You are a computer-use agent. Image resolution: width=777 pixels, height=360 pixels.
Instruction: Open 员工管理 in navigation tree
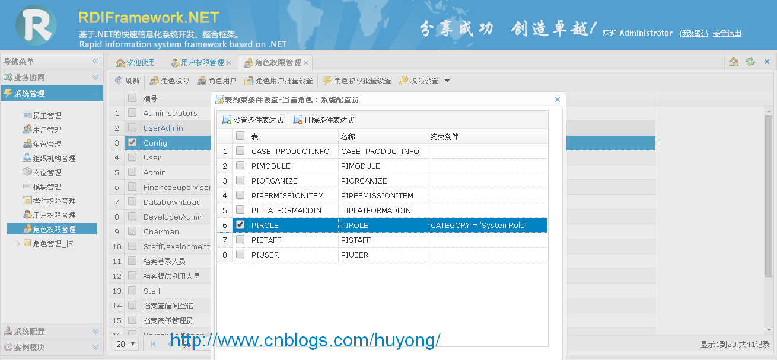(x=42, y=115)
